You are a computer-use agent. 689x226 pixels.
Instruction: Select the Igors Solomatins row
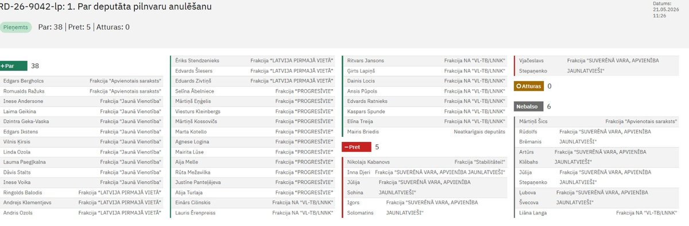click(425, 207)
